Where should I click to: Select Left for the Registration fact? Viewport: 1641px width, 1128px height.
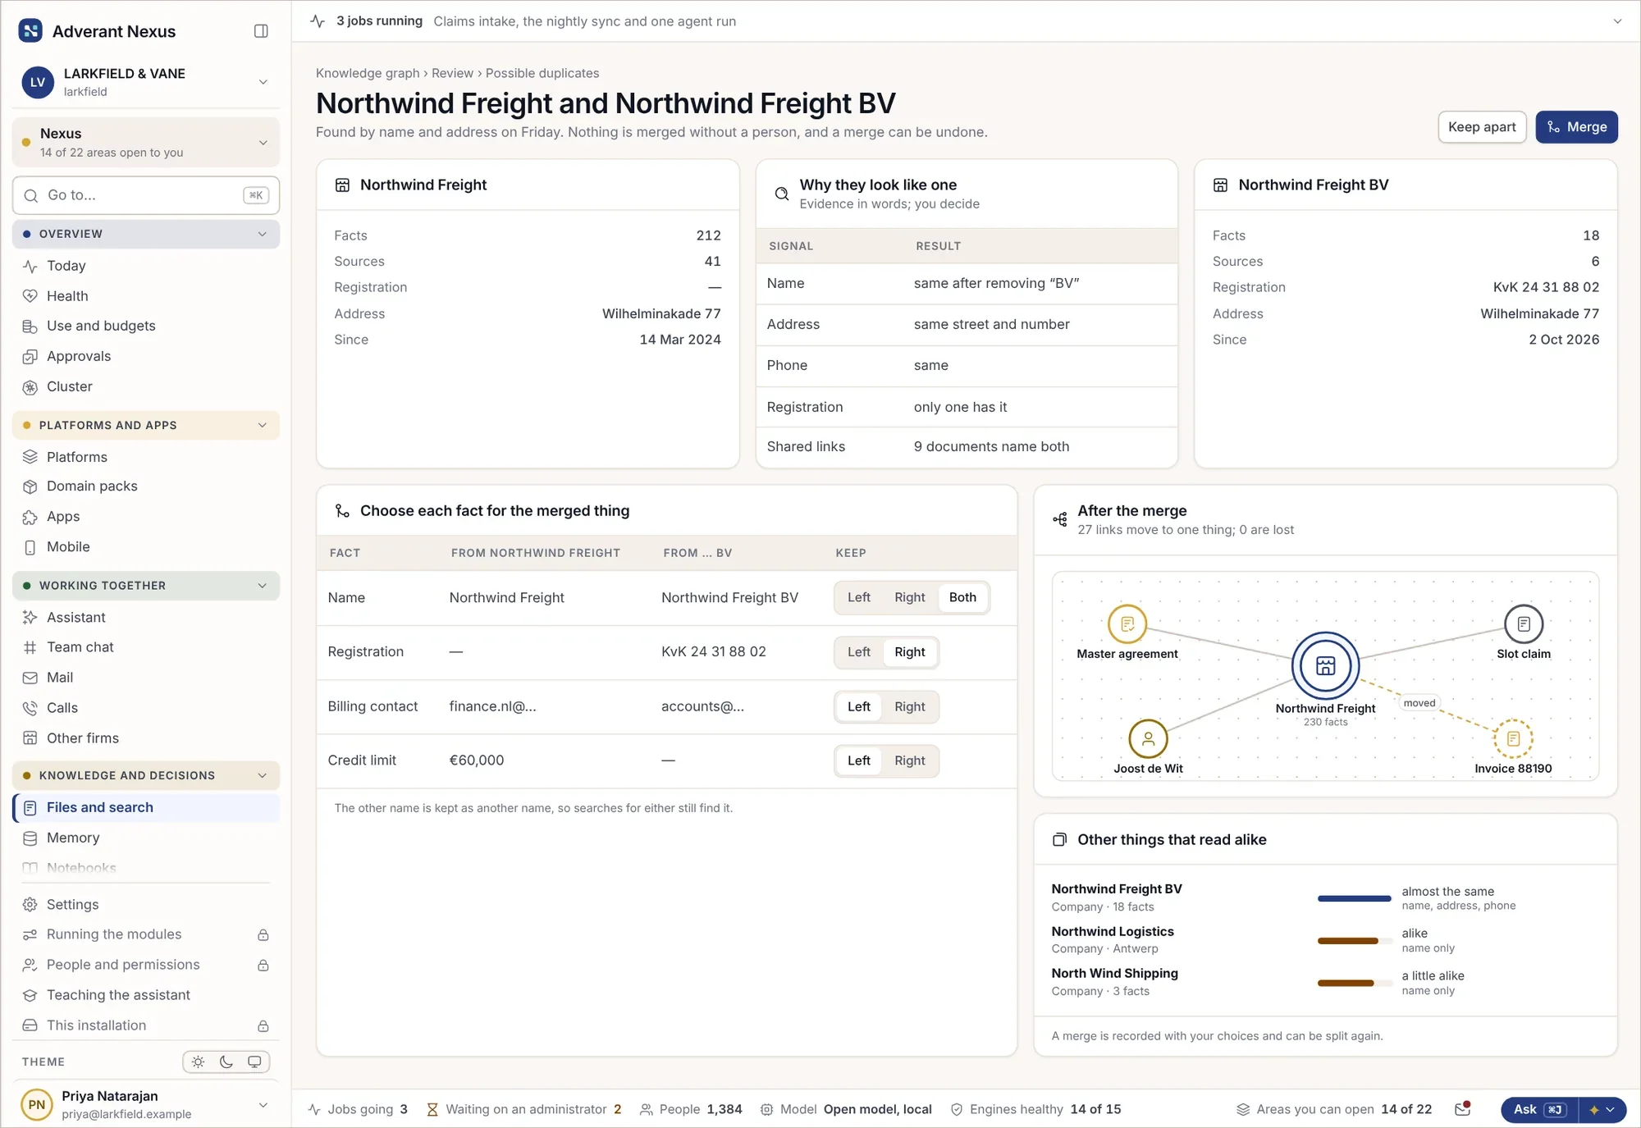pos(858,652)
